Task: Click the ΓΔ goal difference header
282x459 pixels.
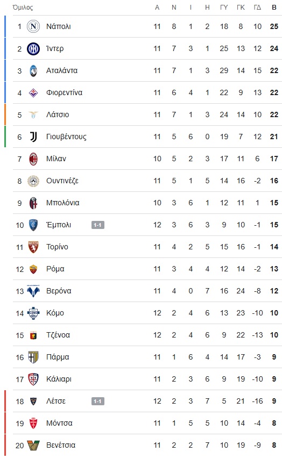Action: (x=257, y=8)
